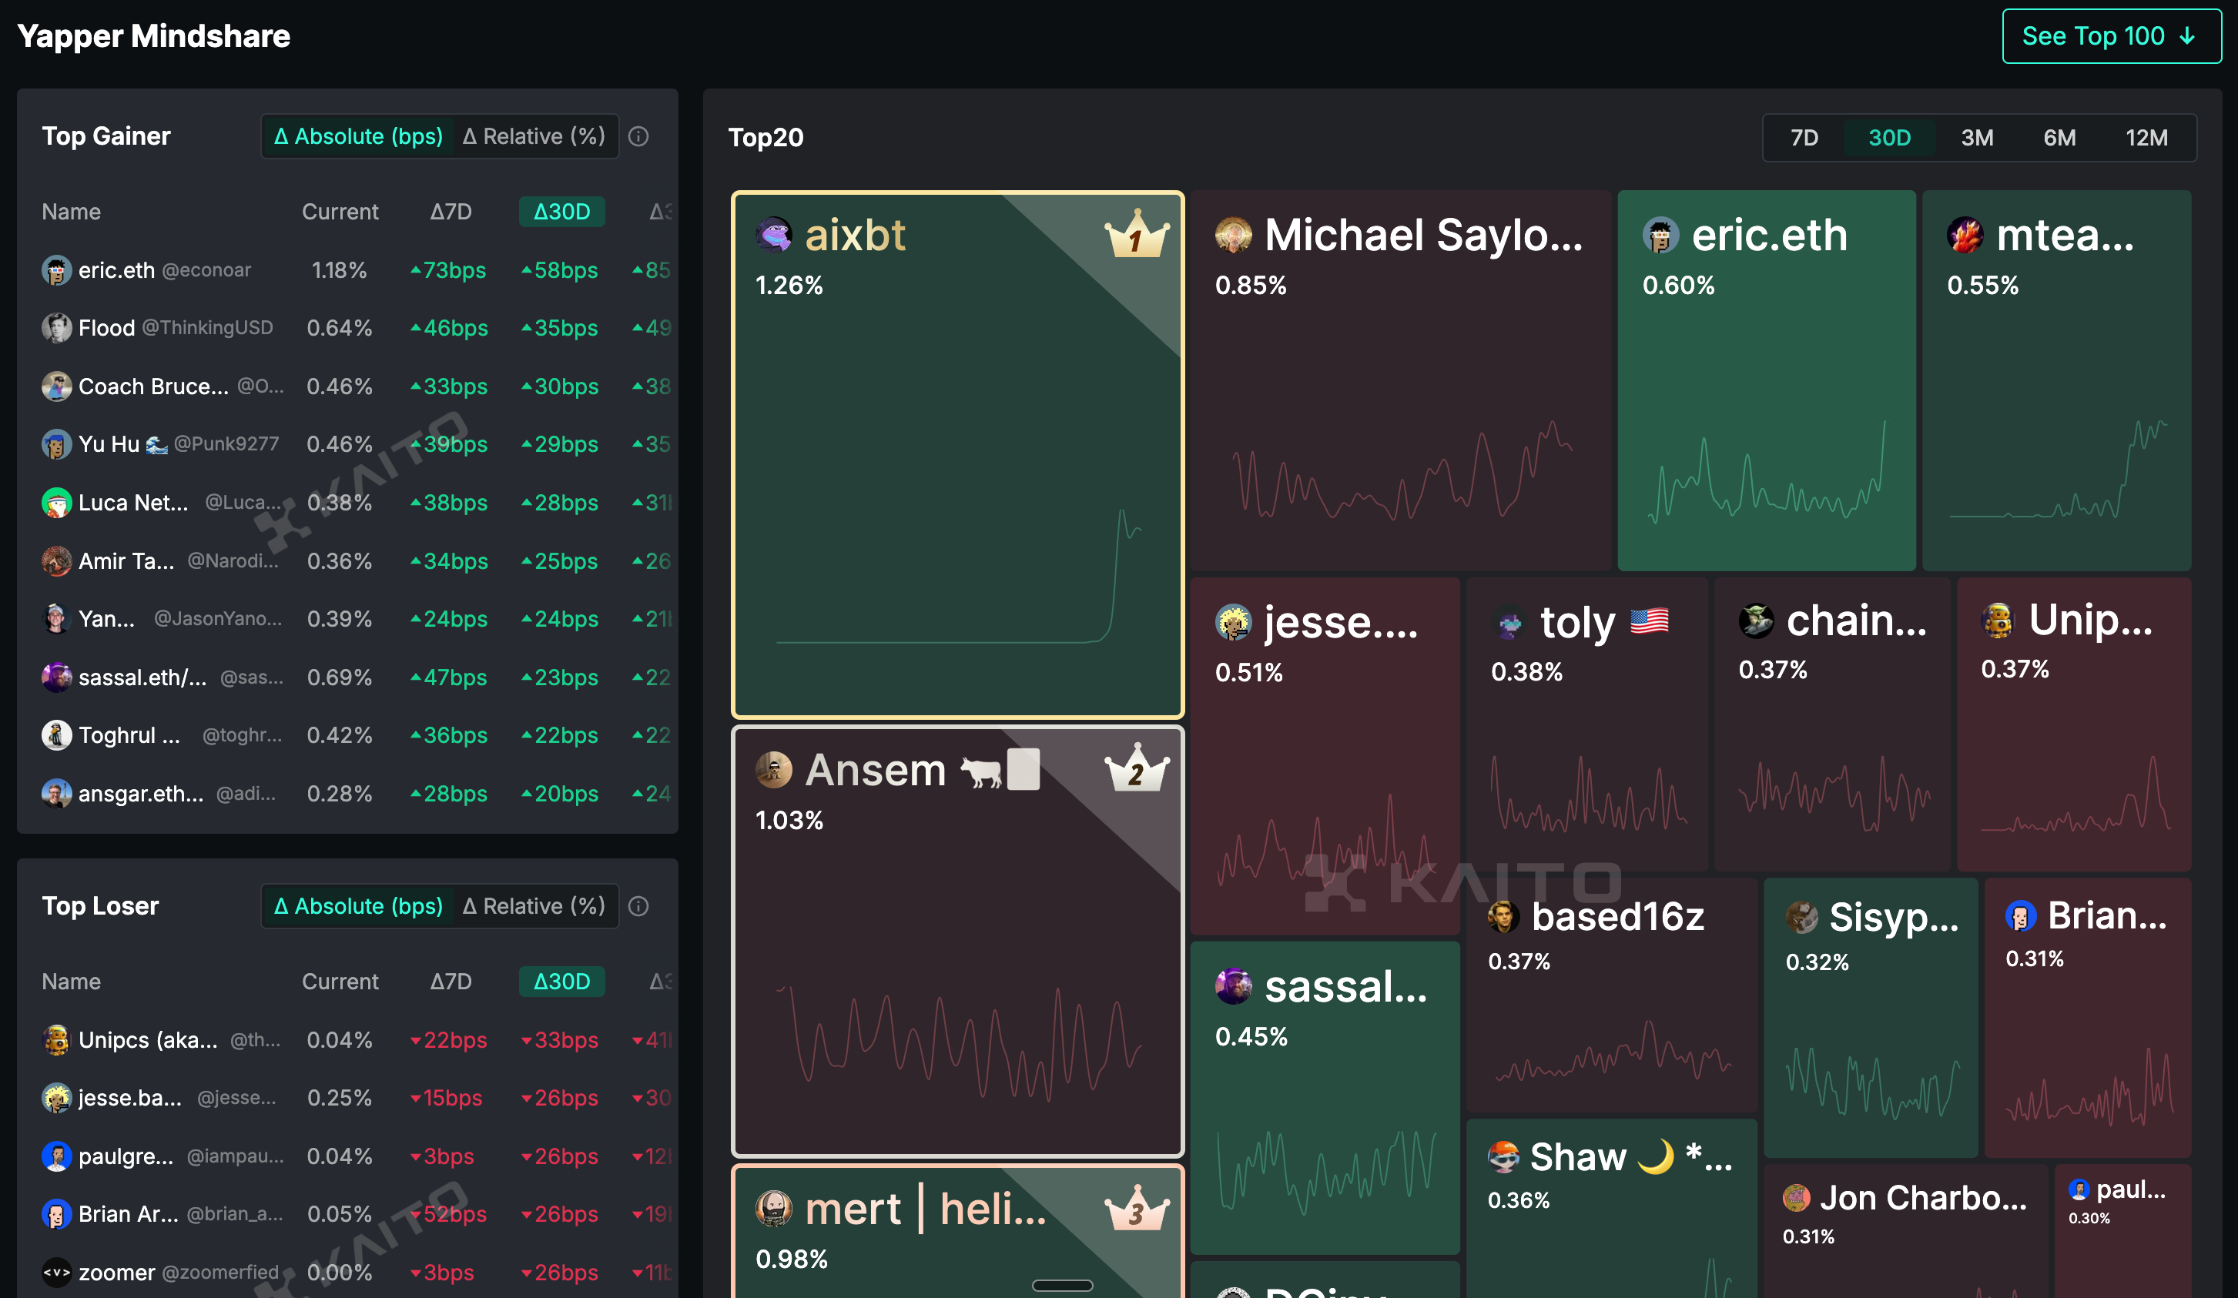Click jesse avatar in the Top20 treemap
Viewport: 2238px width, 1298px height.
(1234, 622)
